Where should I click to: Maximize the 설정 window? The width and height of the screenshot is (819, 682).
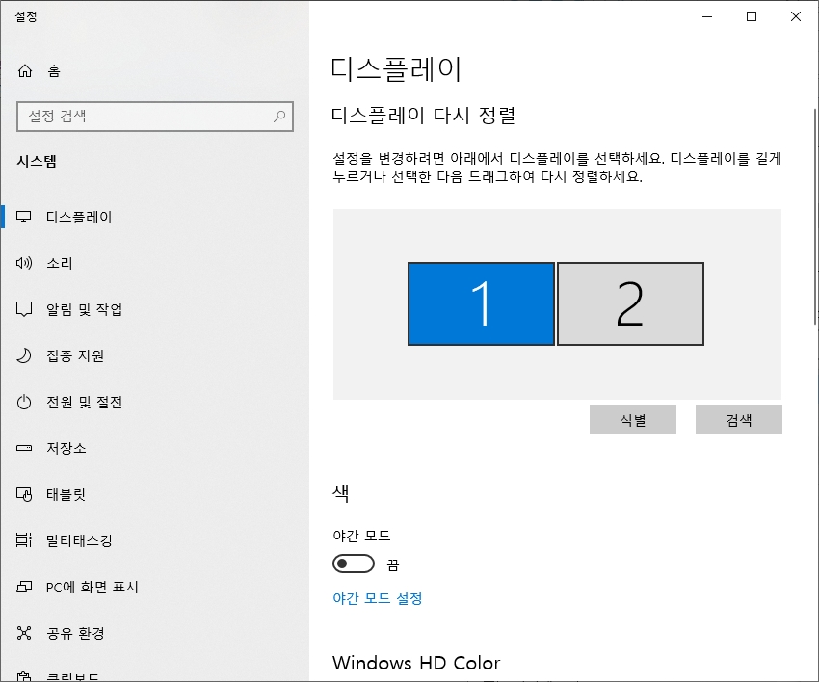(x=752, y=16)
